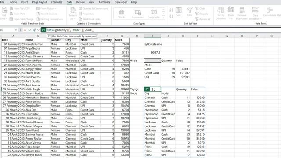Image resolution: width=281 pixels, height=158 pixels.
Task: Select column M header
Action: (x=213, y=36)
